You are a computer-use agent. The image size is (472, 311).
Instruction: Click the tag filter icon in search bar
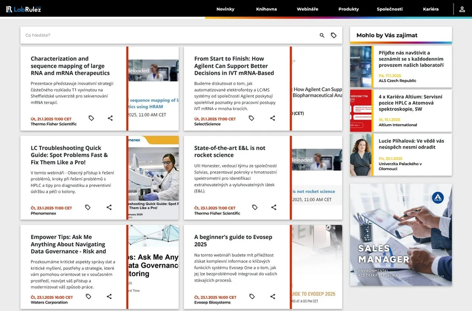pos(333,35)
